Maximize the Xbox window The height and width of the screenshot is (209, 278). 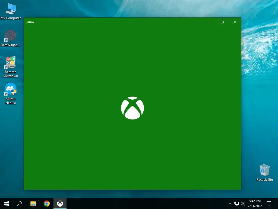click(x=222, y=22)
